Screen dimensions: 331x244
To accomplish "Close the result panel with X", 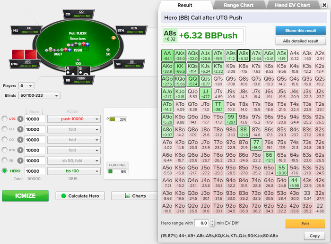I will [x=324, y=5].
